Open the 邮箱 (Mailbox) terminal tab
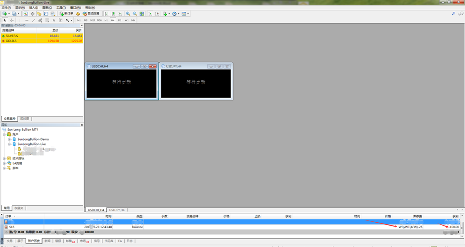The width and height of the screenshot is (465, 247). click(x=70, y=241)
